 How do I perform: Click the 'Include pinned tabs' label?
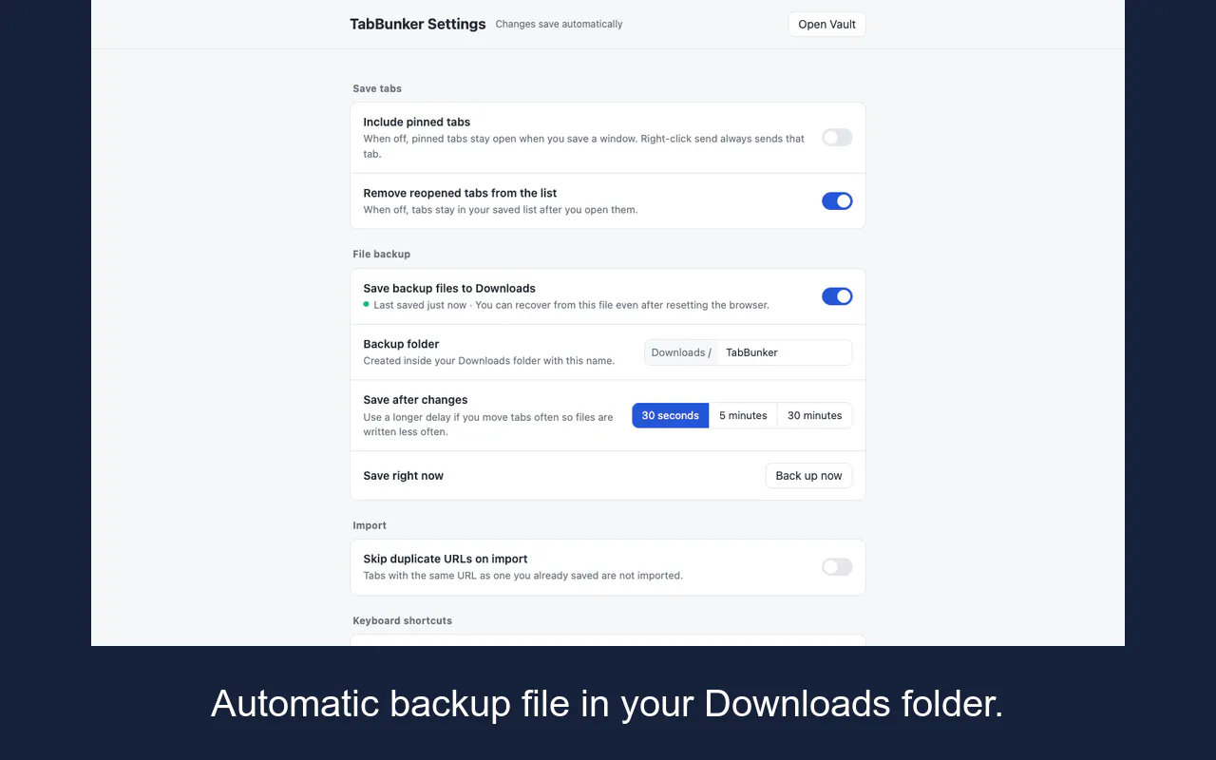tap(417, 123)
